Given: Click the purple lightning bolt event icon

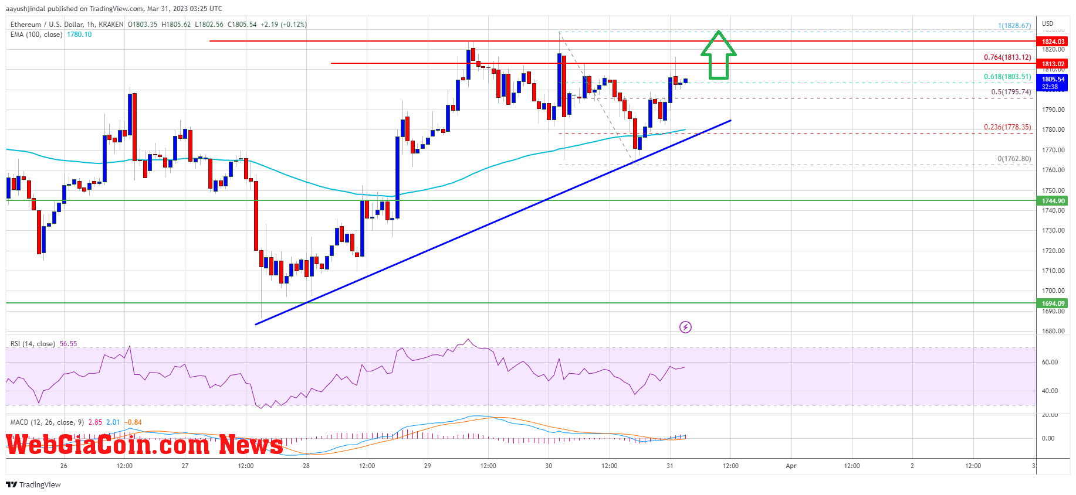Looking at the screenshot, I should tap(685, 327).
